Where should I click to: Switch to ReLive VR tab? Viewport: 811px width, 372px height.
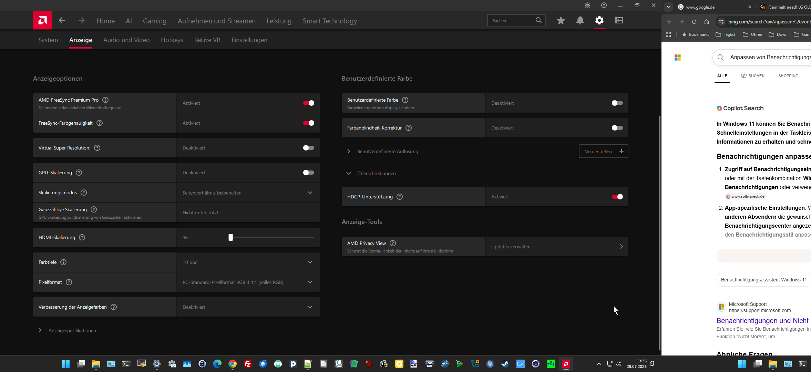click(207, 40)
